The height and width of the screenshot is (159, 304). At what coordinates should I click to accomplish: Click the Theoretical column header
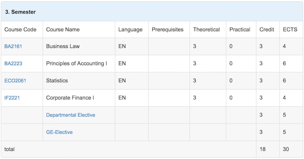(x=206, y=29)
